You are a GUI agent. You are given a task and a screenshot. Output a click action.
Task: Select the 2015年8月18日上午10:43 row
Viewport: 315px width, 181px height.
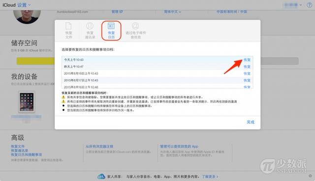click(x=157, y=74)
